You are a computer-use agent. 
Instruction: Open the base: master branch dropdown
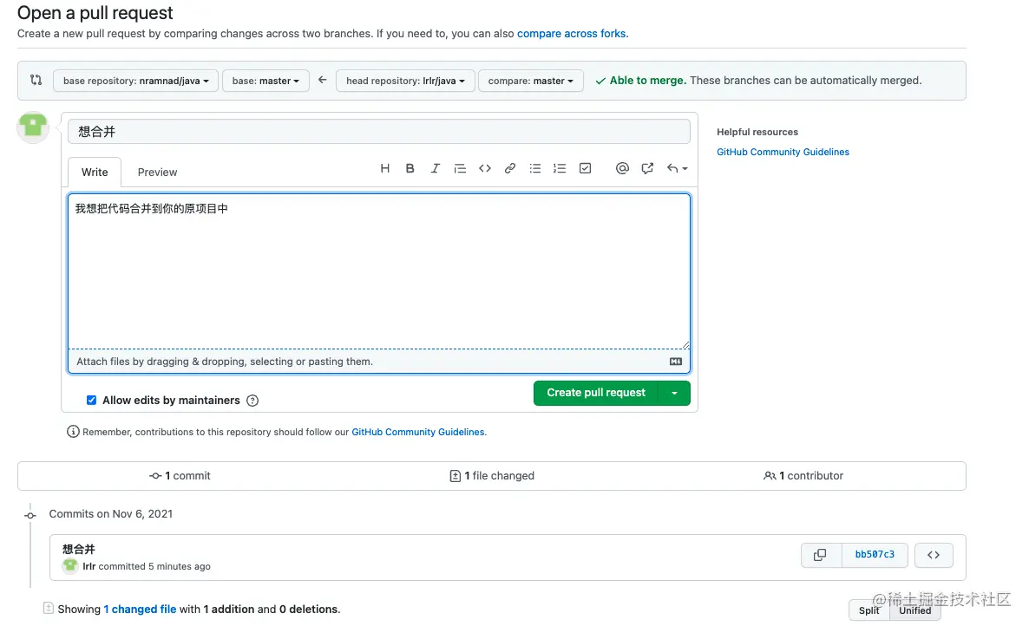(x=265, y=81)
